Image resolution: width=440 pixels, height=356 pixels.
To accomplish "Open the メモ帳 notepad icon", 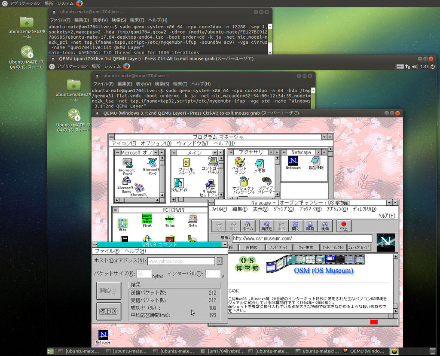I will [260, 165].
